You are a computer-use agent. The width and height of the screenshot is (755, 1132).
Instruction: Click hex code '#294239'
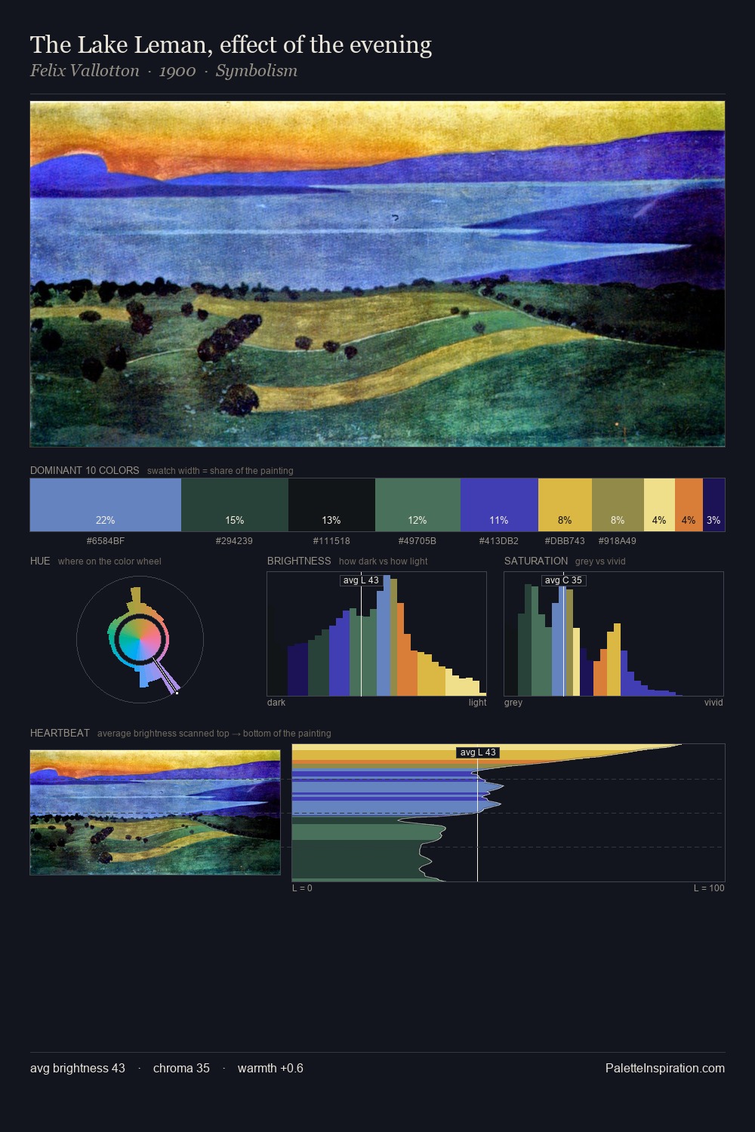coord(234,541)
